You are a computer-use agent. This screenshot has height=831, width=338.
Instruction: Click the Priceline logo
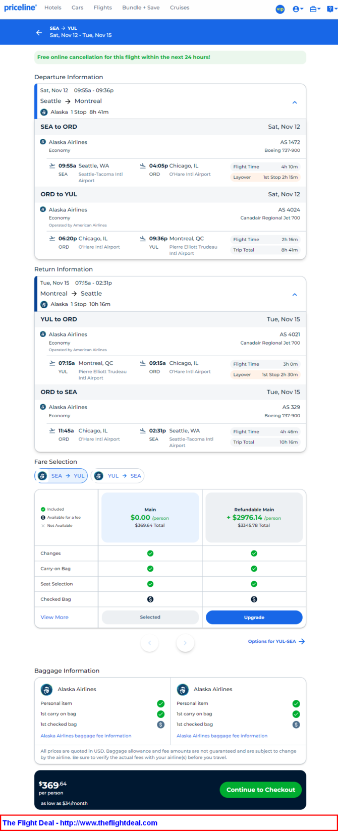20,8
